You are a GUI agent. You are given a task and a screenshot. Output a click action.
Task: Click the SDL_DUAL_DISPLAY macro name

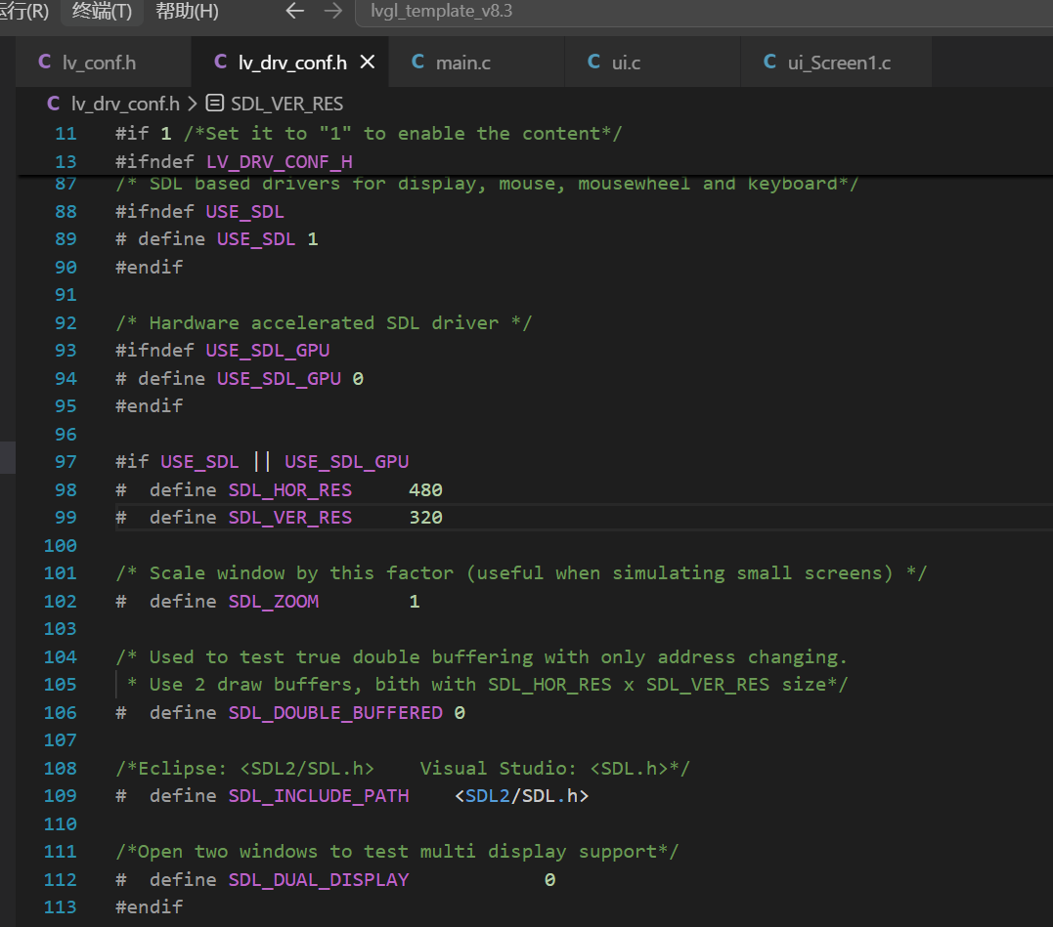click(x=319, y=880)
